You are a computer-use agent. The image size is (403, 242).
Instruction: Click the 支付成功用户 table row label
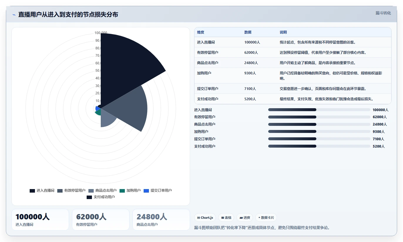point(208,99)
